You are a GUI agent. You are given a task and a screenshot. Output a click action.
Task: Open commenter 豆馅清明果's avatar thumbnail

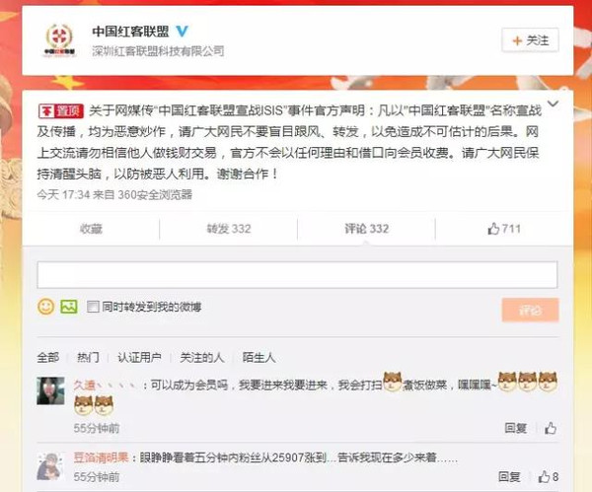click(50, 466)
